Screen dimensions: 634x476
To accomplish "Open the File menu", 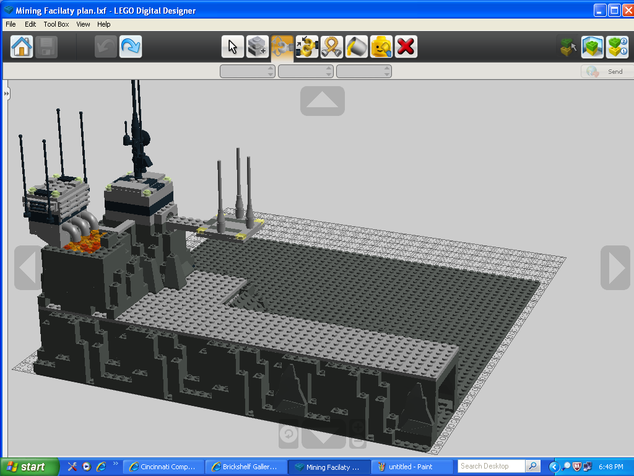I will pos(10,24).
